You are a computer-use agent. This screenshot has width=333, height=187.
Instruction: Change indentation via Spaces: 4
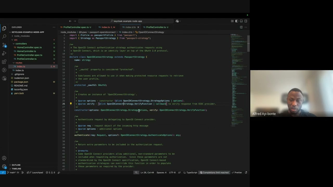161,172
